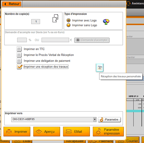This screenshot has width=144, height=143.
Task: Click the number of copies field
Action: 36,22
